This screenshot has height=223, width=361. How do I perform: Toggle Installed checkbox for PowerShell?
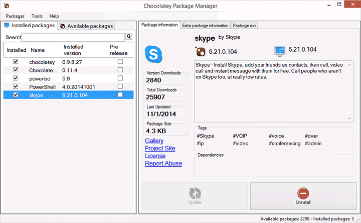[x=16, y=86]
